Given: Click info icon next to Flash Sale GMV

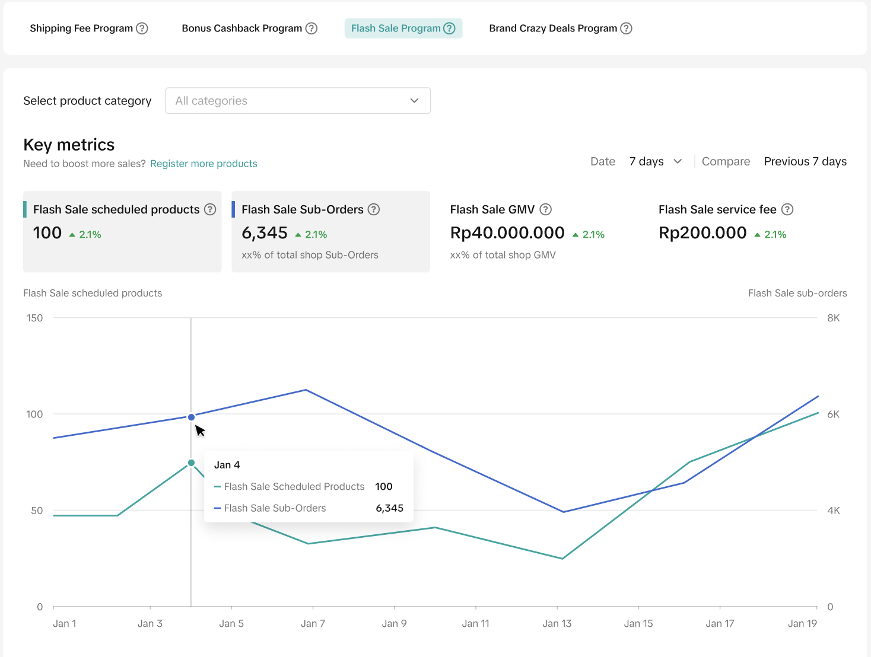Looking at the screenshot, I should (546, 209).
